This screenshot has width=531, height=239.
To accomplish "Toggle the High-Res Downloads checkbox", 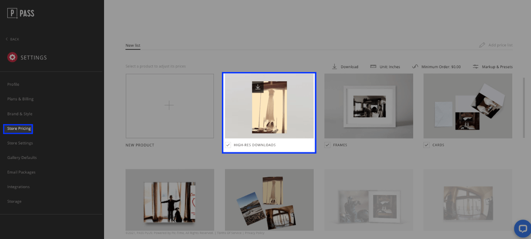I will coord(228,145).
